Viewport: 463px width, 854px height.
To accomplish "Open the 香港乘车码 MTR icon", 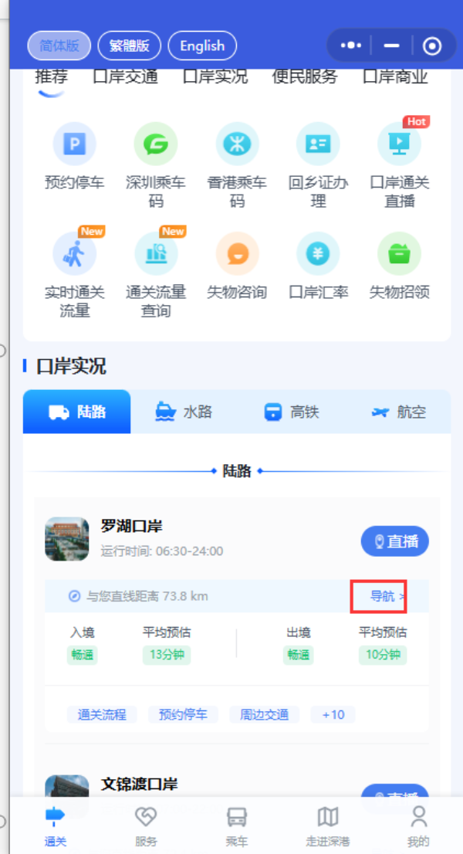I will pyautogui.click(x=237, y=144).
